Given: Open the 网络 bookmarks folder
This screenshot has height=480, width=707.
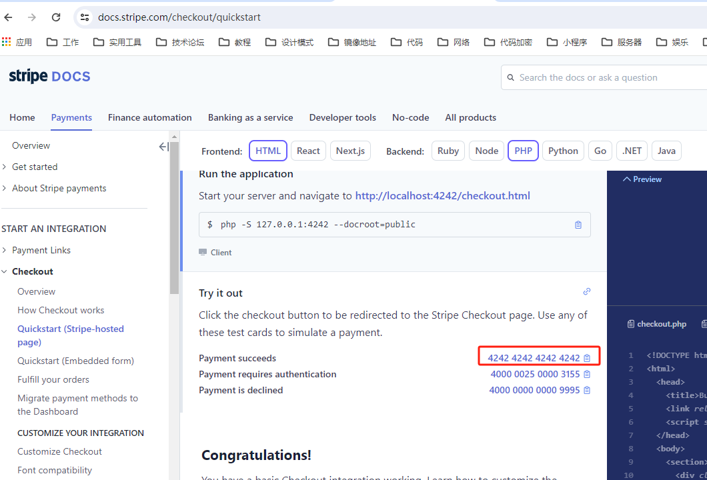Looking at the screenshot, I should [x=454, y=42].
